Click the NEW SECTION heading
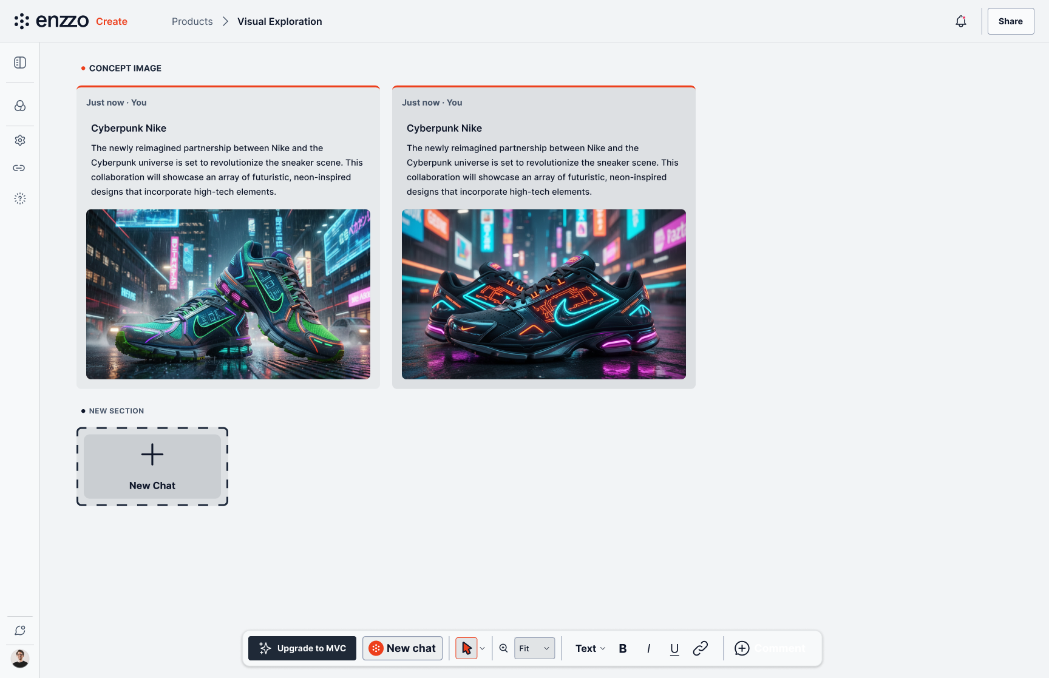 point(117,411)
